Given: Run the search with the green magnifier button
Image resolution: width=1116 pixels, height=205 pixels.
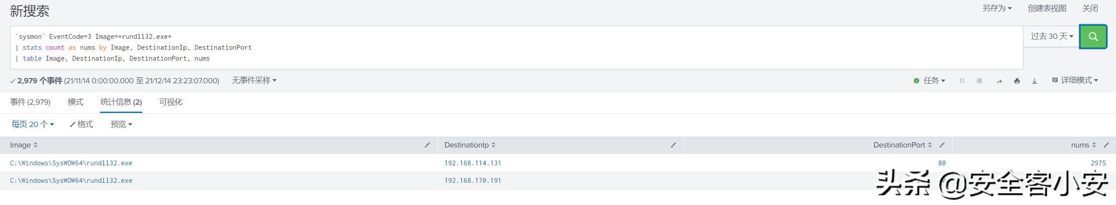Looking at the screenshot, I should (1093, 37).
